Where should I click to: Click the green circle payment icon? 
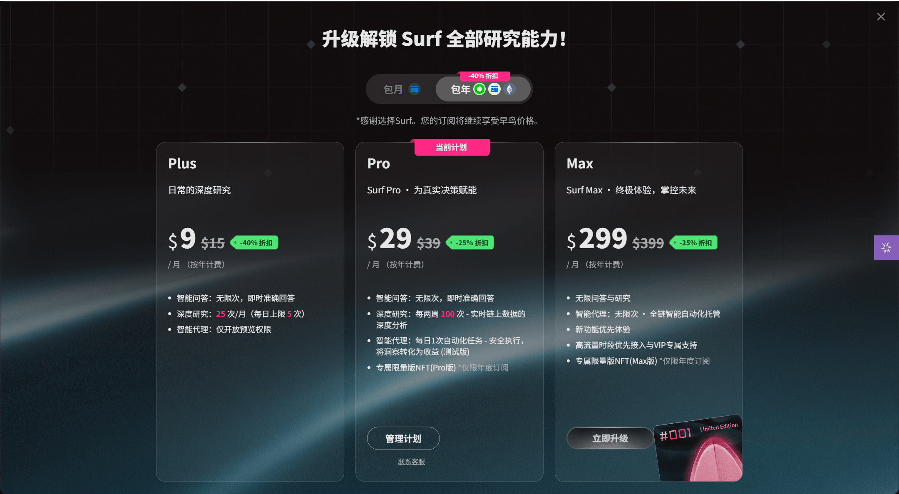pos(479,89)
